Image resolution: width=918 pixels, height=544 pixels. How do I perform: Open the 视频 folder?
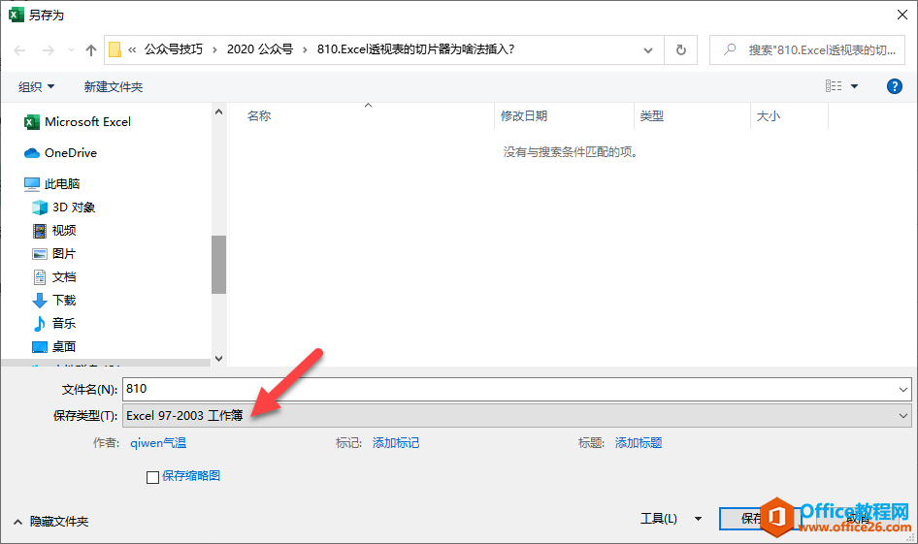tap(54, 231)
